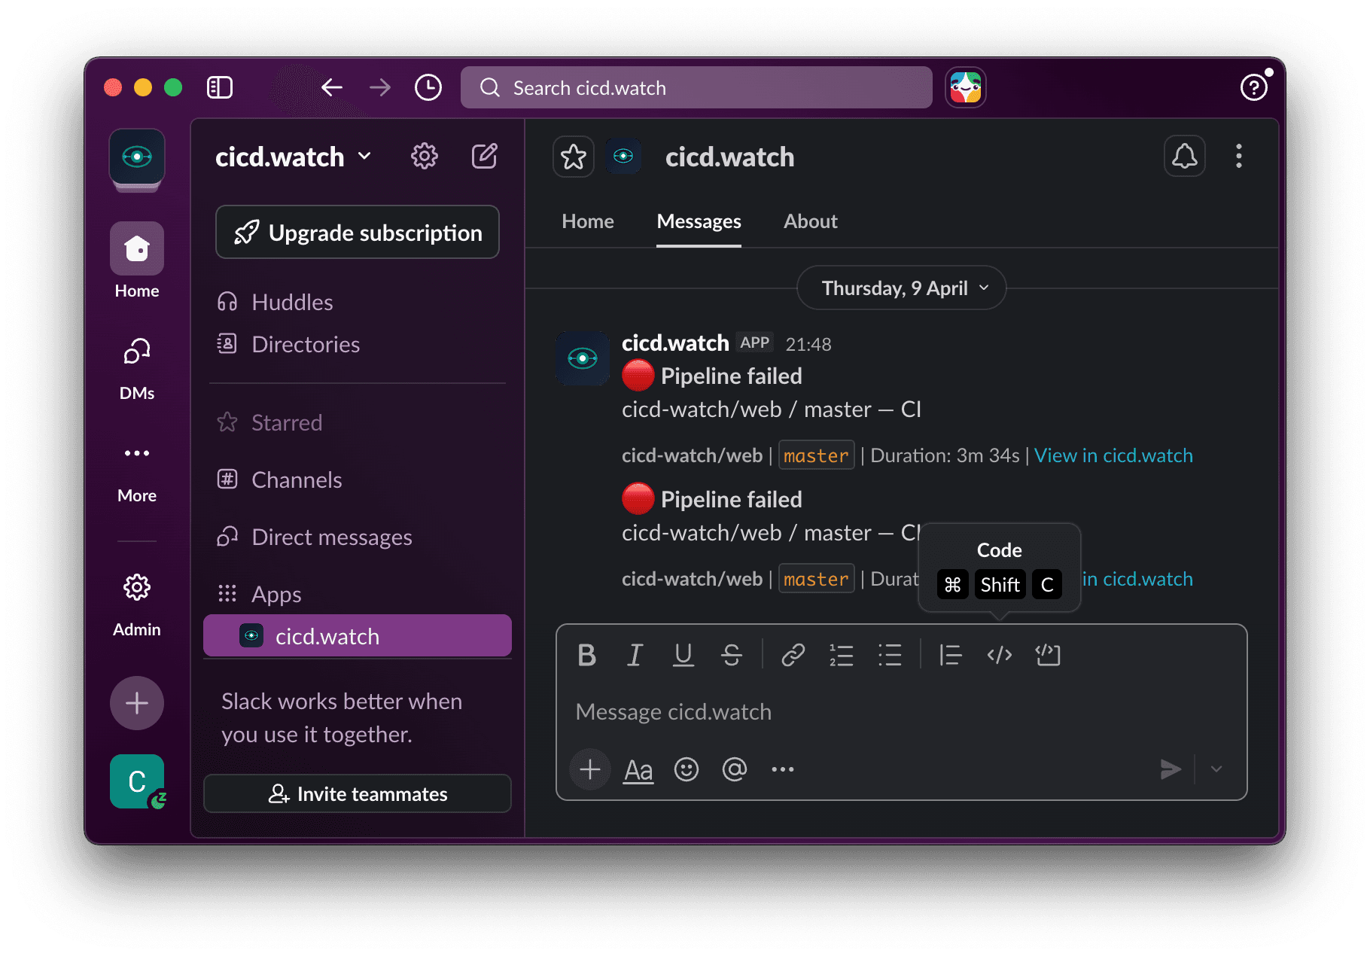1370x956 pixels.
Task: Open the Thursday, 9 April date dropdown
Action: pos(900,288)
